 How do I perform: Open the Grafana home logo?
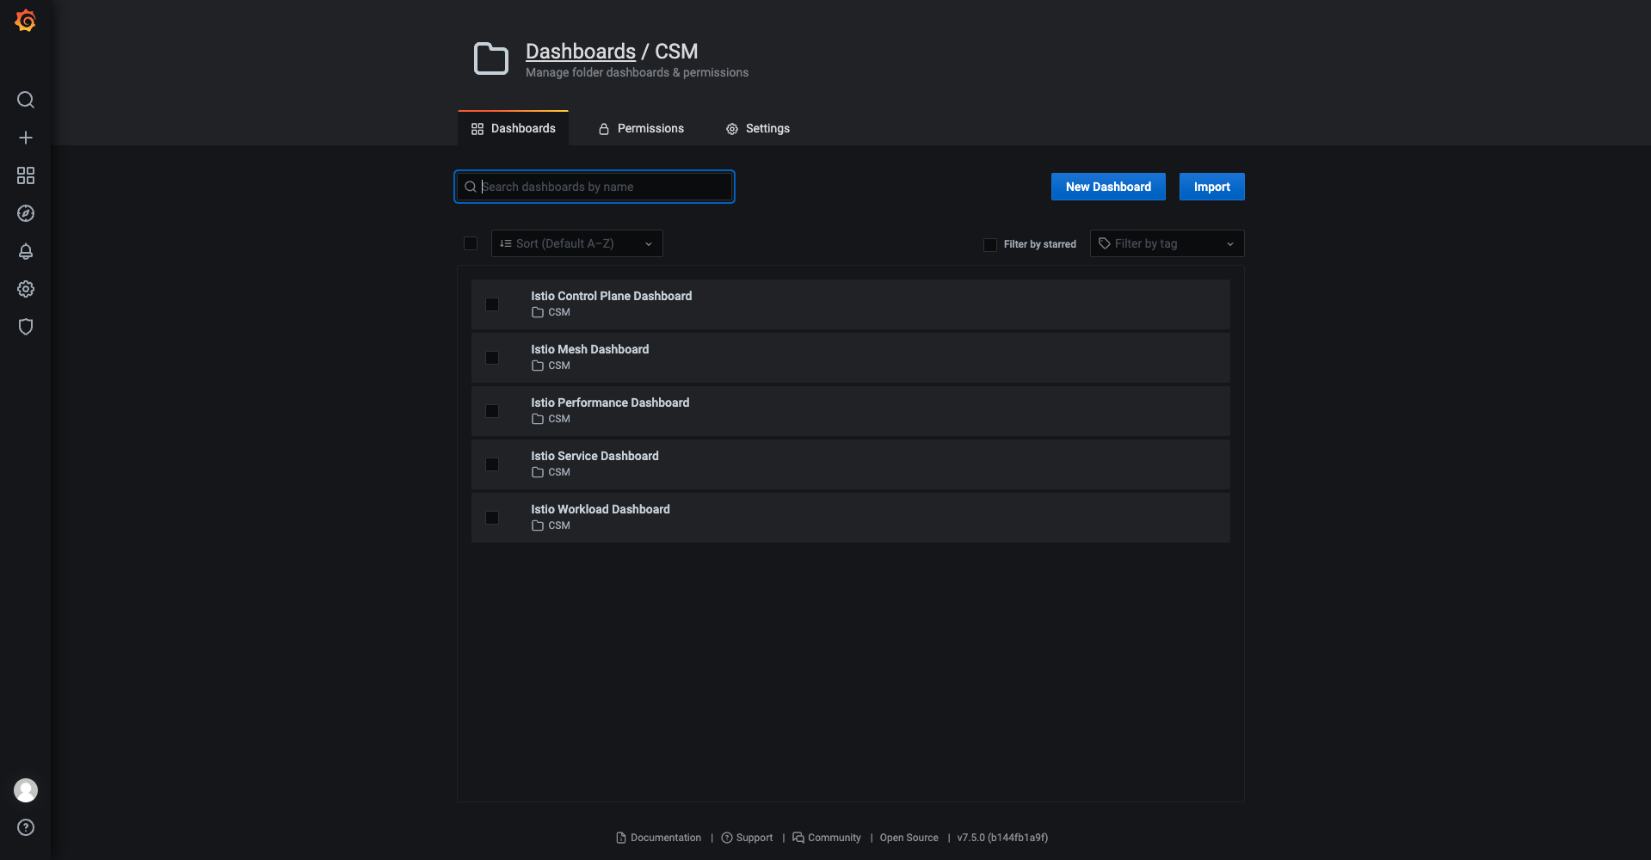point(26,21)
